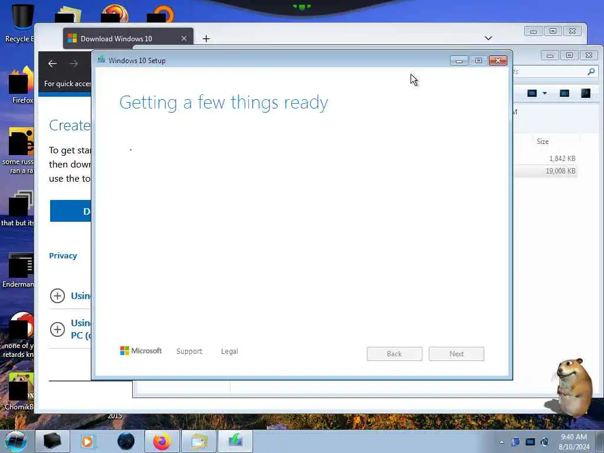Minimize the Firefox browser window
Image resolution: width=604 pixels, height=453 pixels.
click(x=533, y=31)
